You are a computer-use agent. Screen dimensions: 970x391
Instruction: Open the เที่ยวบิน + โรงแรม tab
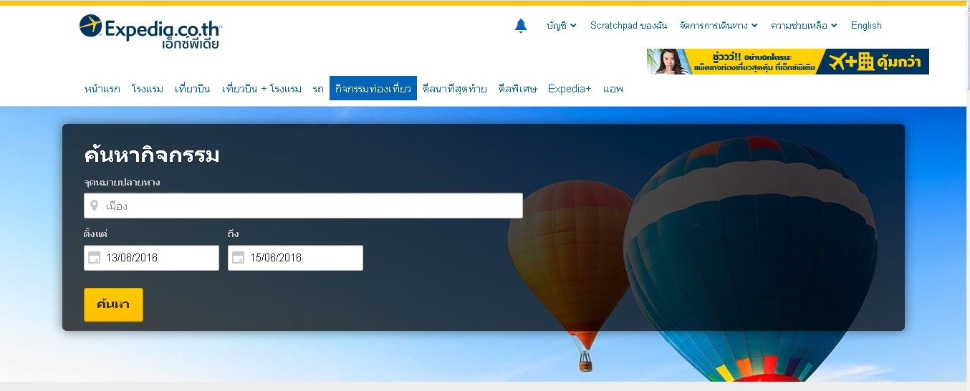pyautogui.click(x=261, y=89)
